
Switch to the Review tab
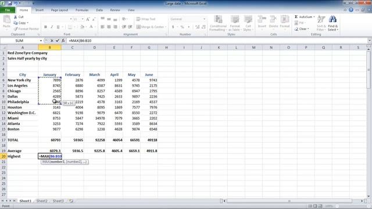[115, 10]
